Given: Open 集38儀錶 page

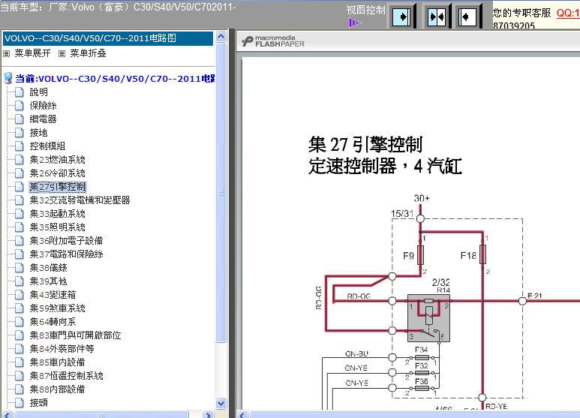Looking at the screenshot, I should pyautogui.click(x=49, y=268).
